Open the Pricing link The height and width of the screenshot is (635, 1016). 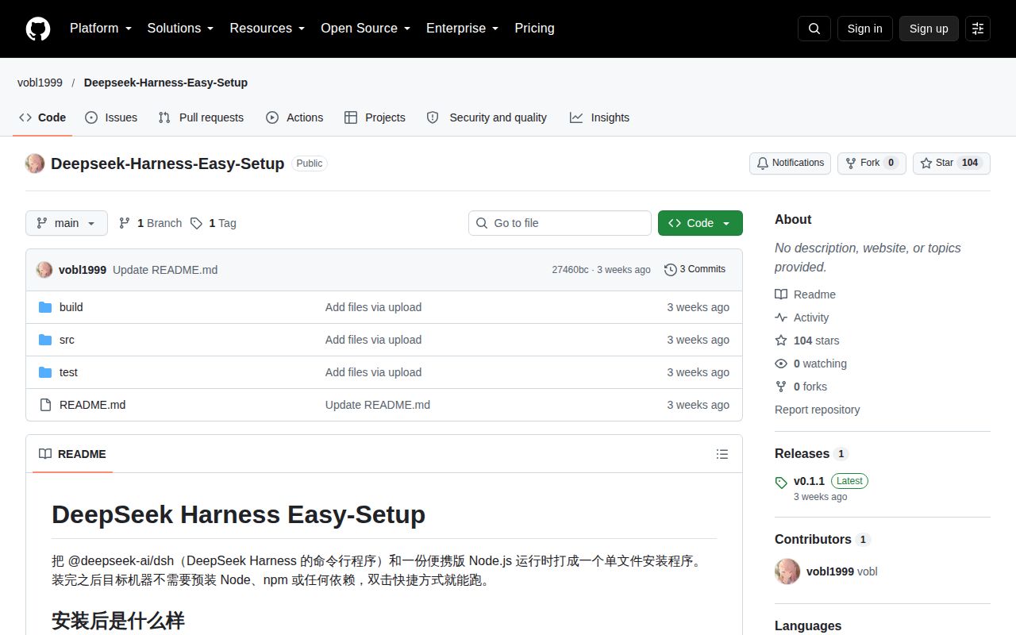534,29
